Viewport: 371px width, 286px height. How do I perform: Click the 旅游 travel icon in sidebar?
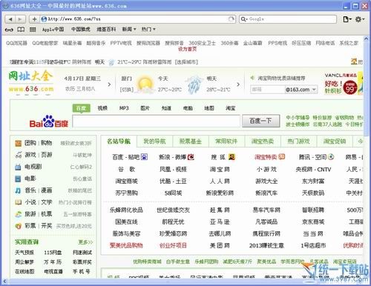pos(18,214)
